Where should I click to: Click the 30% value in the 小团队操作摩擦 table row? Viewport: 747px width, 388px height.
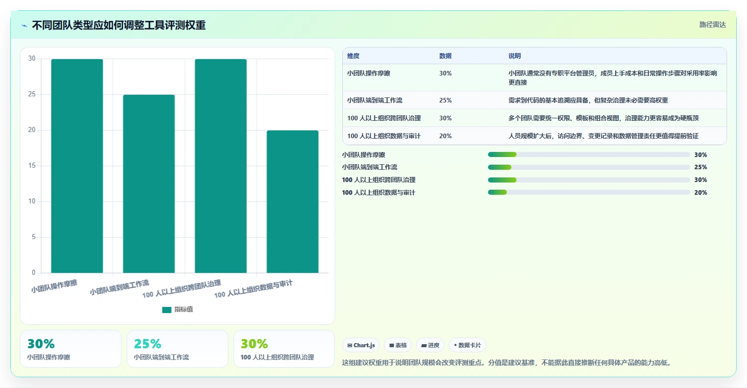click(x=445, y=73)
